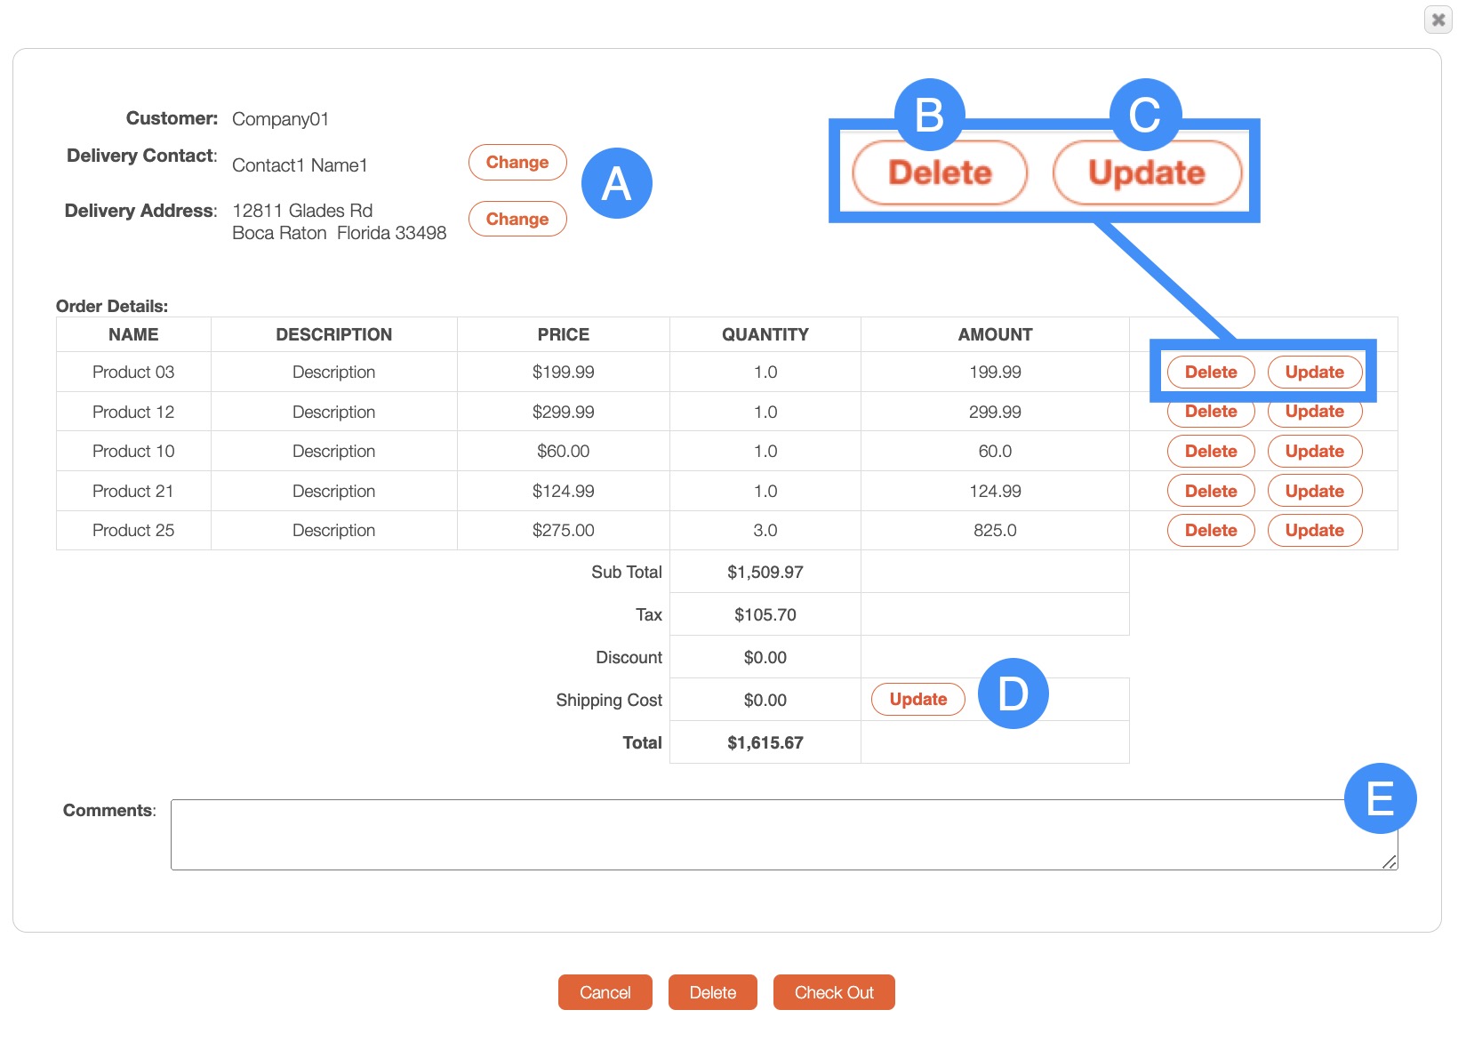This screenshot has width=1458, height=1058.
Task: Update Product 10 line item
Action: tap(1314, 452)
